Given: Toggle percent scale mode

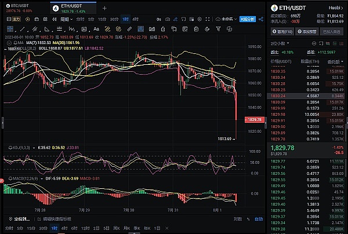Looking at the screenshot, I should (248, 219).
